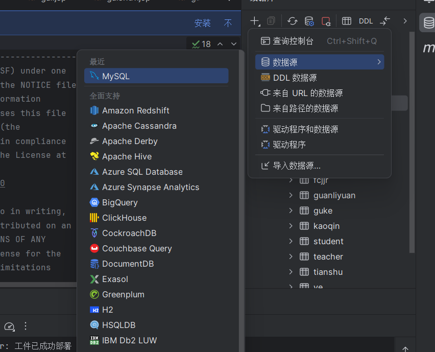Select Amazon Redshift data source

click(x=156, y=110)
